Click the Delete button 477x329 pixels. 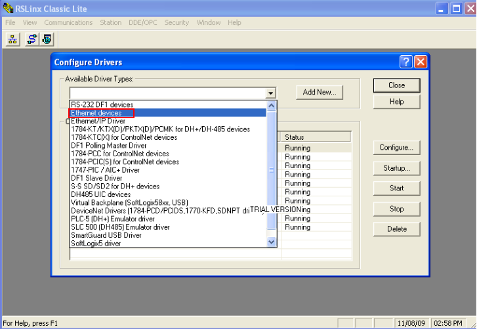[x=397, y=229]
